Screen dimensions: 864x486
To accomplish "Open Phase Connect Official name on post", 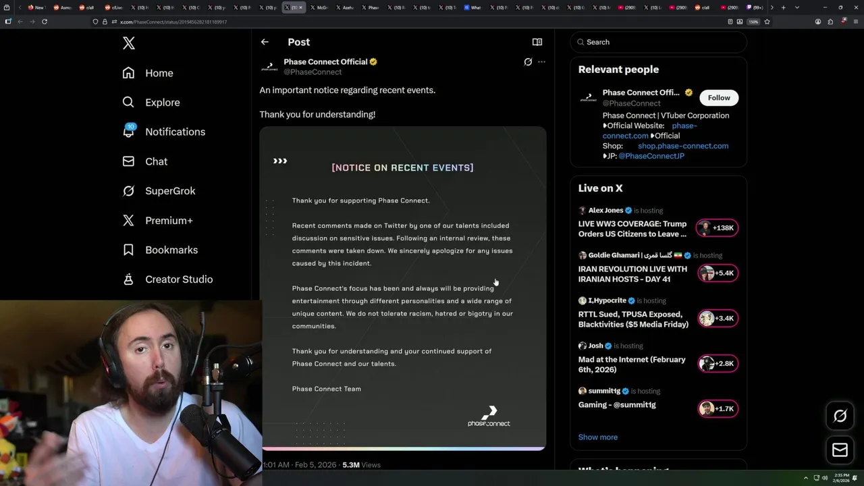I will point(325,61).
